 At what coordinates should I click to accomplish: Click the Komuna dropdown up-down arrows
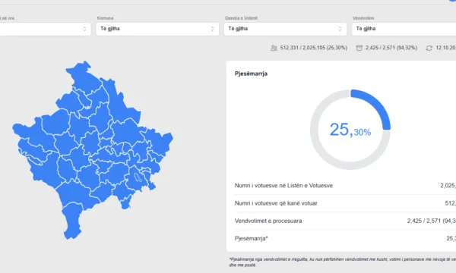point(213,29)
